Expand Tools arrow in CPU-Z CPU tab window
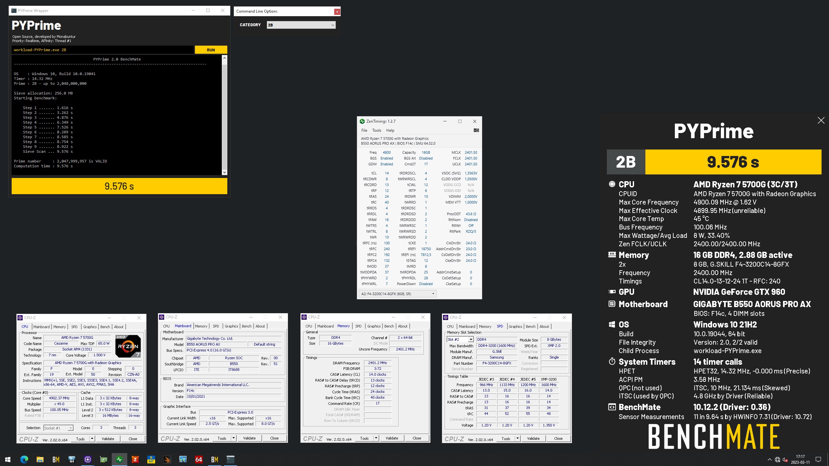This screenshot has width=829, height=466. (92, 439)
